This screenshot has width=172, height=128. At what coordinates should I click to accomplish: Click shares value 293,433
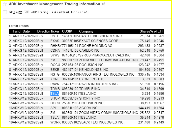(144, 46)
